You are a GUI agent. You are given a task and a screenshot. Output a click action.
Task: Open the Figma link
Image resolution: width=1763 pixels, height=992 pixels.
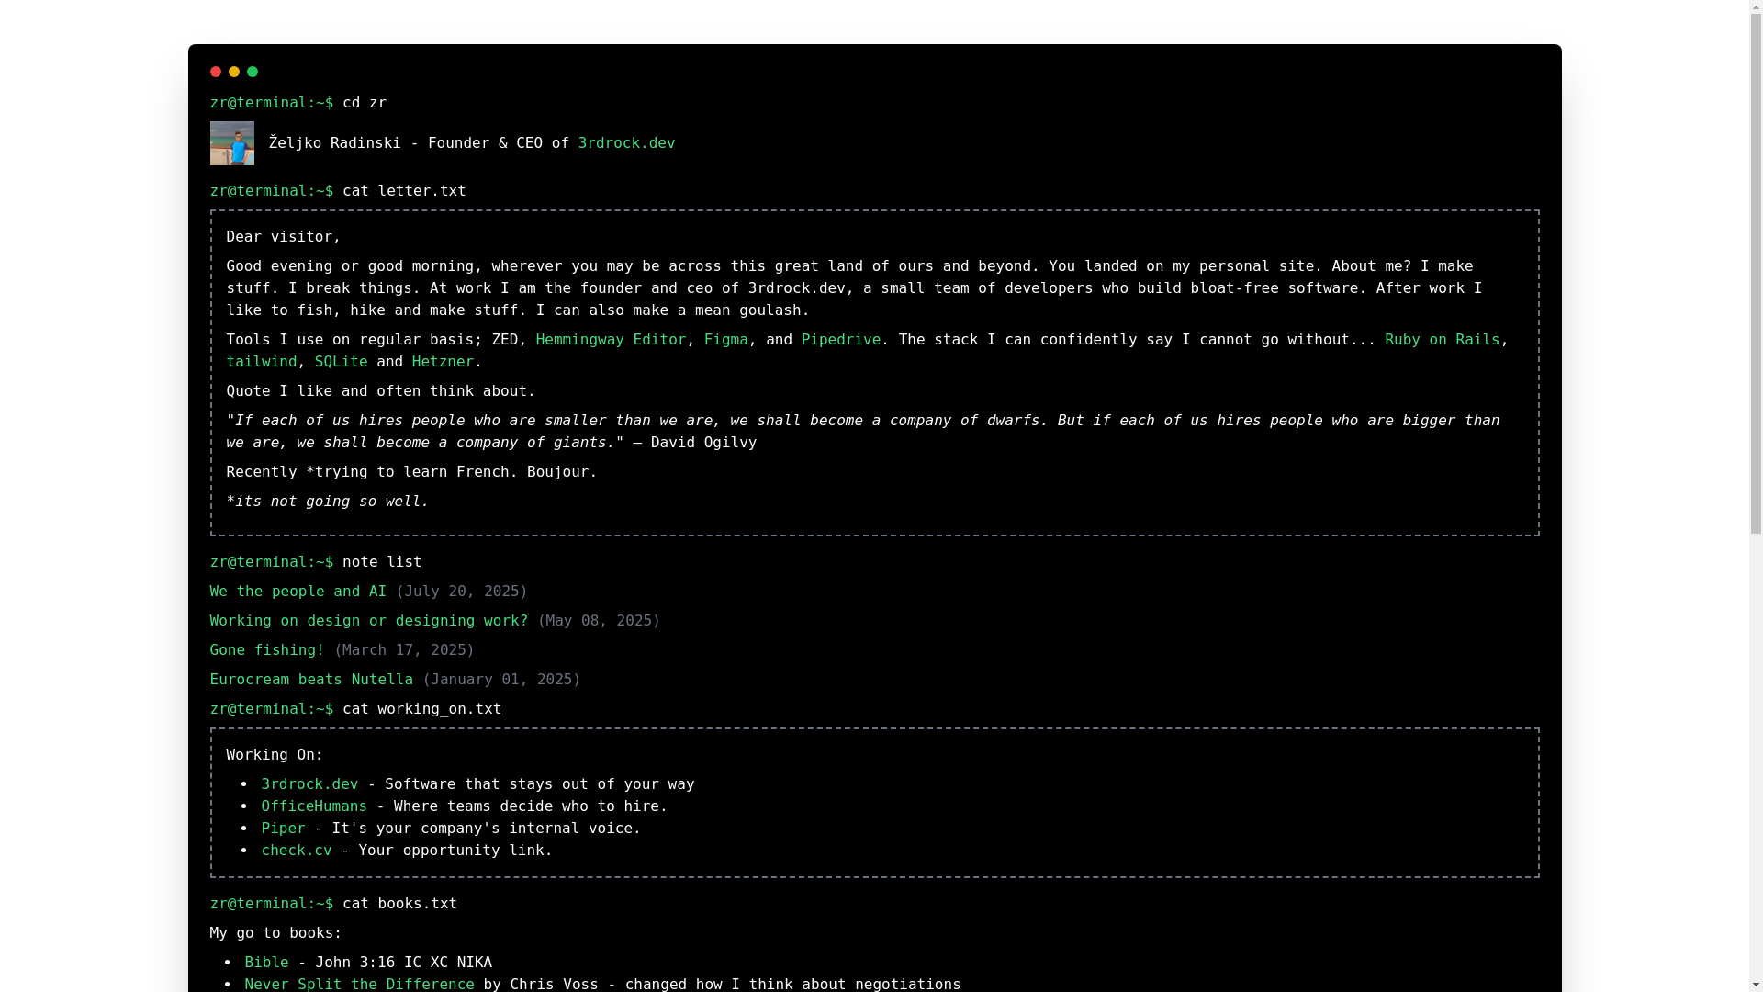725,340
